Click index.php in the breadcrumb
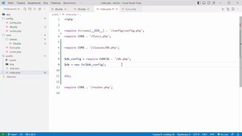The height and width of the screenshot is (136, 242). pyautogui.click(x=71, y=14)
